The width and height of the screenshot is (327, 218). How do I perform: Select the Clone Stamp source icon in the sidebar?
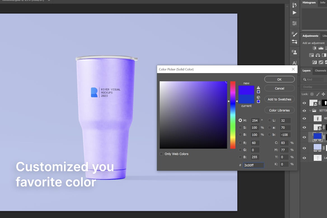[294, 52]
